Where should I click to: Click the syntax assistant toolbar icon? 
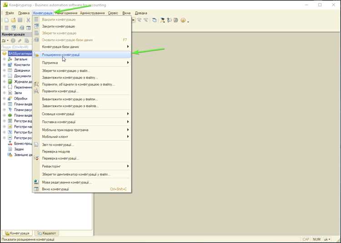pos(162,20)
